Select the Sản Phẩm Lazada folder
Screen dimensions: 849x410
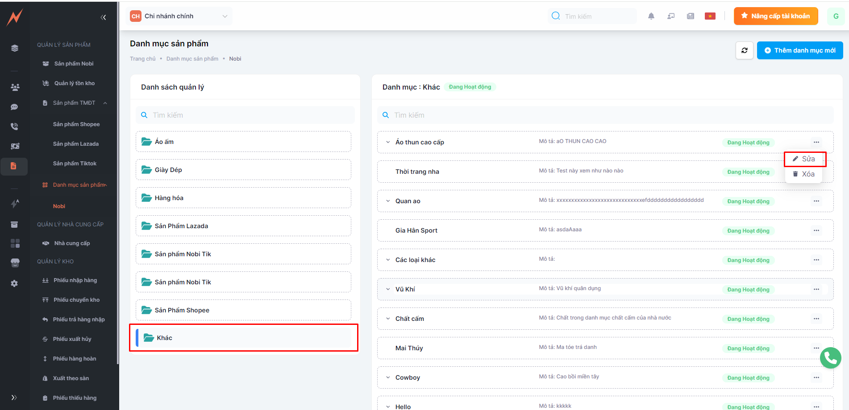point(243,226)
